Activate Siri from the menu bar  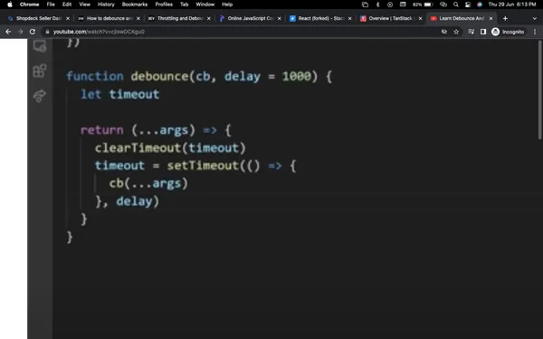pyautogui.click(x=480, y=5)
